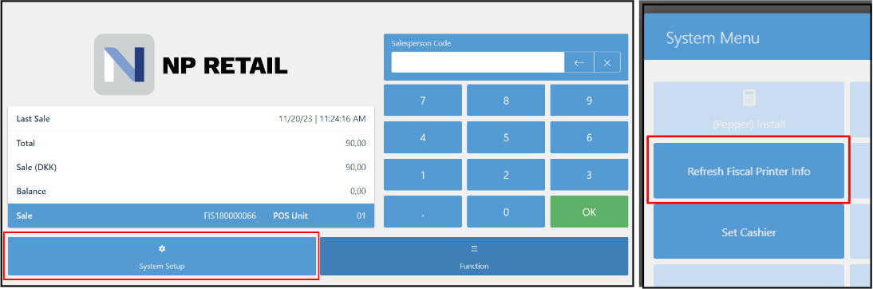Image resolution: width=873 pixels, height=289 pixels.
Task: Tap the comma key on keypad
Action: pyautogui.click(x=423, y=212)
